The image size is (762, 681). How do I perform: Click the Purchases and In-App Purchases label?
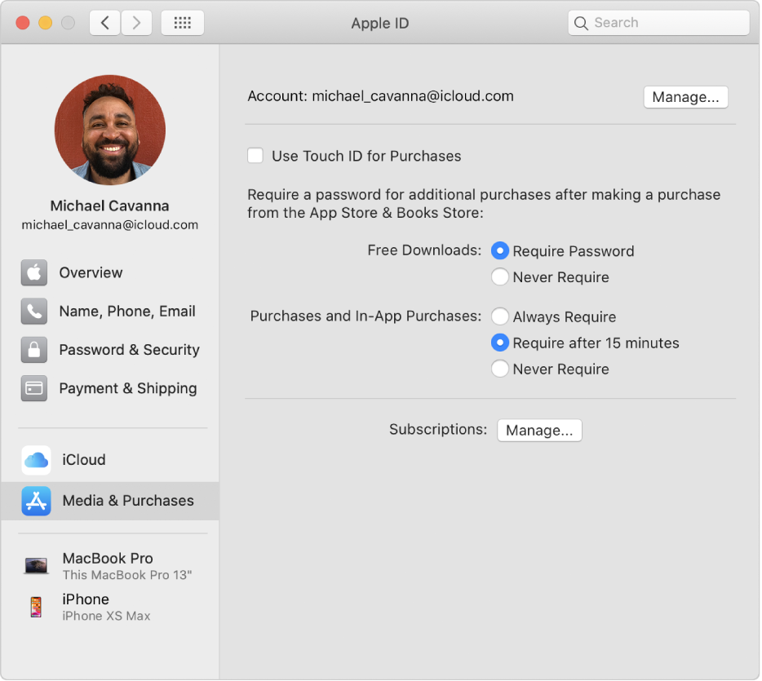pos(365,316)
